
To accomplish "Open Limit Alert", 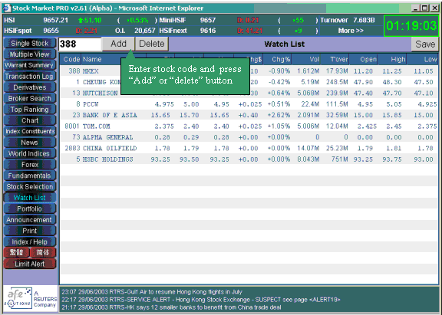I will coord(30,264).
